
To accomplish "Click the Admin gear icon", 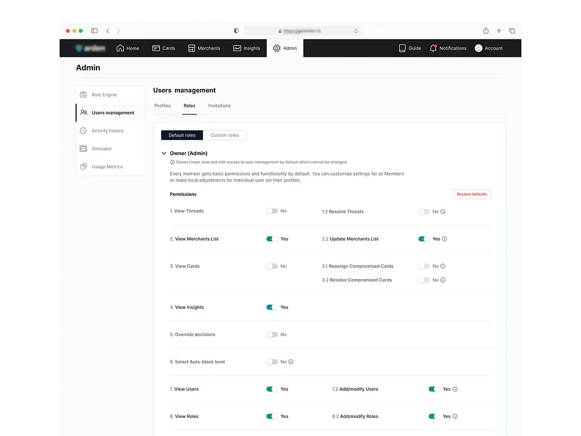I will tap(277, 48).
